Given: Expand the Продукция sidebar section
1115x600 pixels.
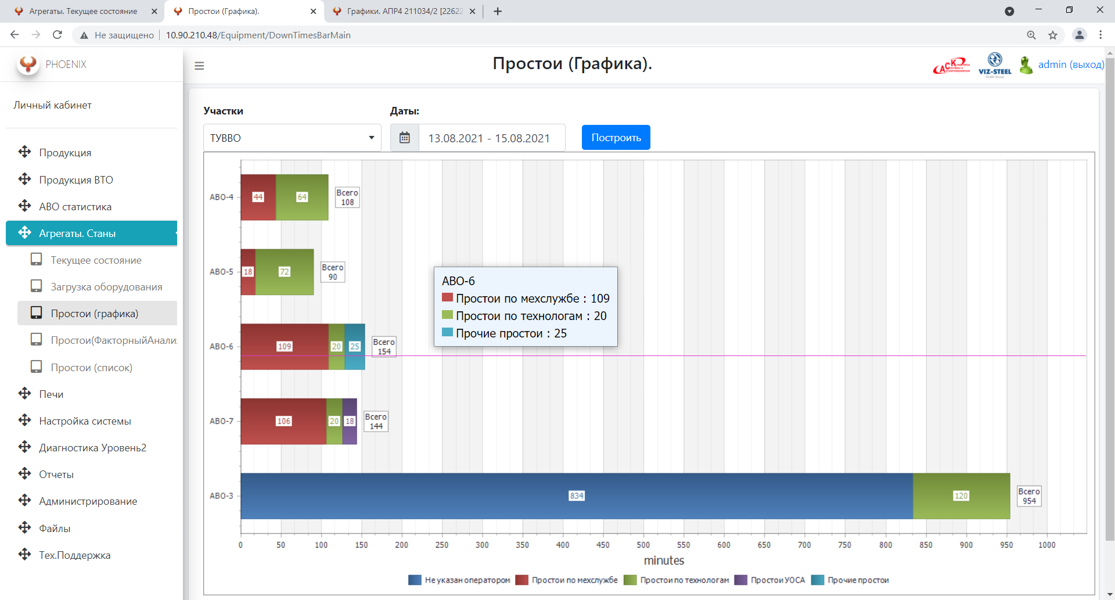Looking at the screenshot, I should click(65, 153).
